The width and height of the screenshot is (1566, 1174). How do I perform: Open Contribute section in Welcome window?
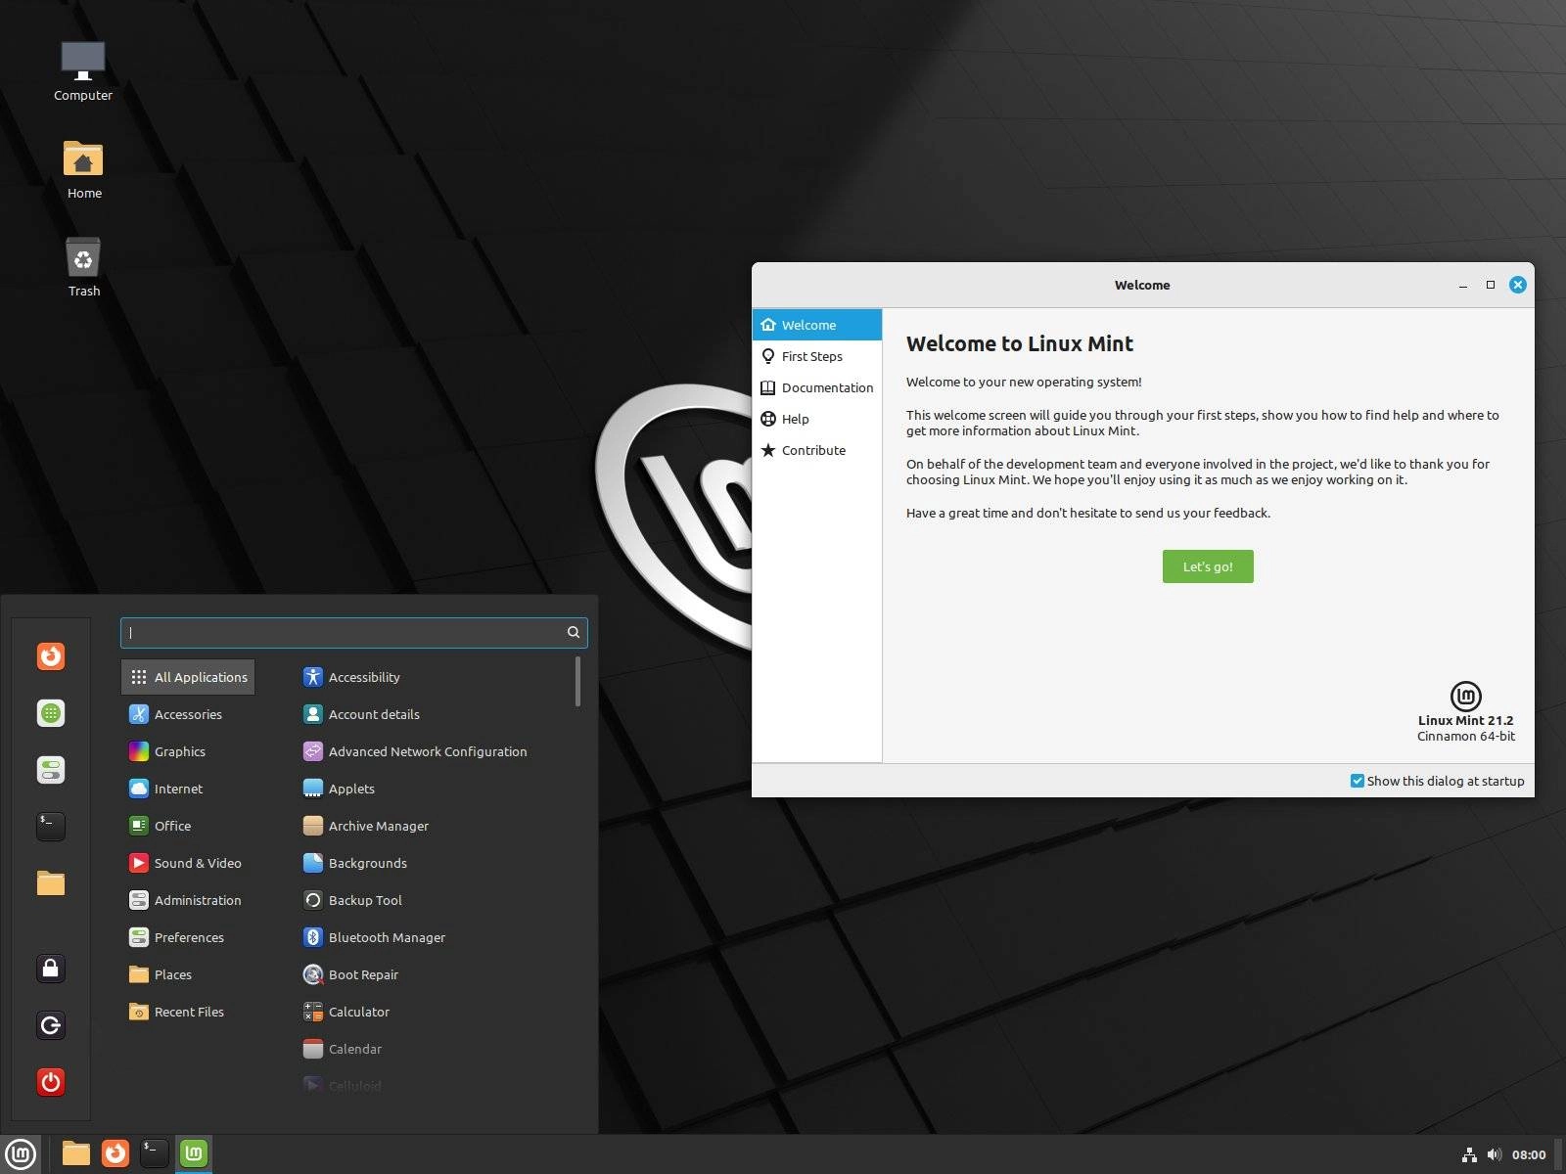tap(817, 450)
